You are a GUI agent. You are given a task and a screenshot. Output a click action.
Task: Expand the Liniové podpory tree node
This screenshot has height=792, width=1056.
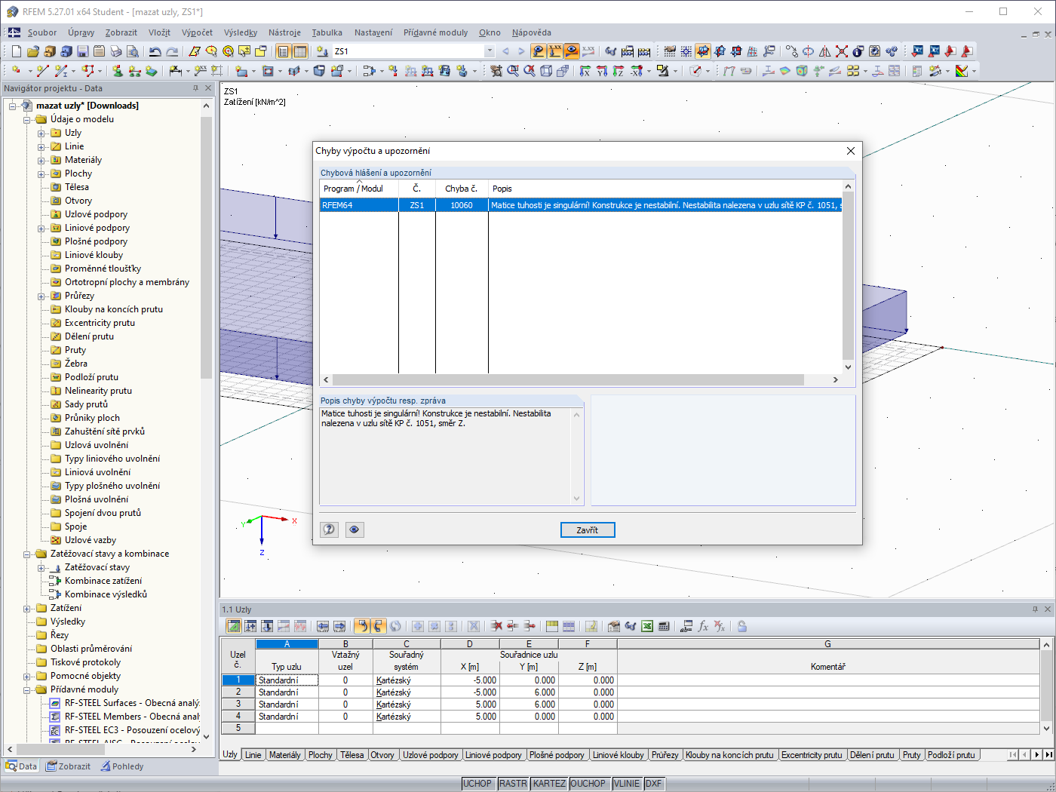(x=42, y=229)
